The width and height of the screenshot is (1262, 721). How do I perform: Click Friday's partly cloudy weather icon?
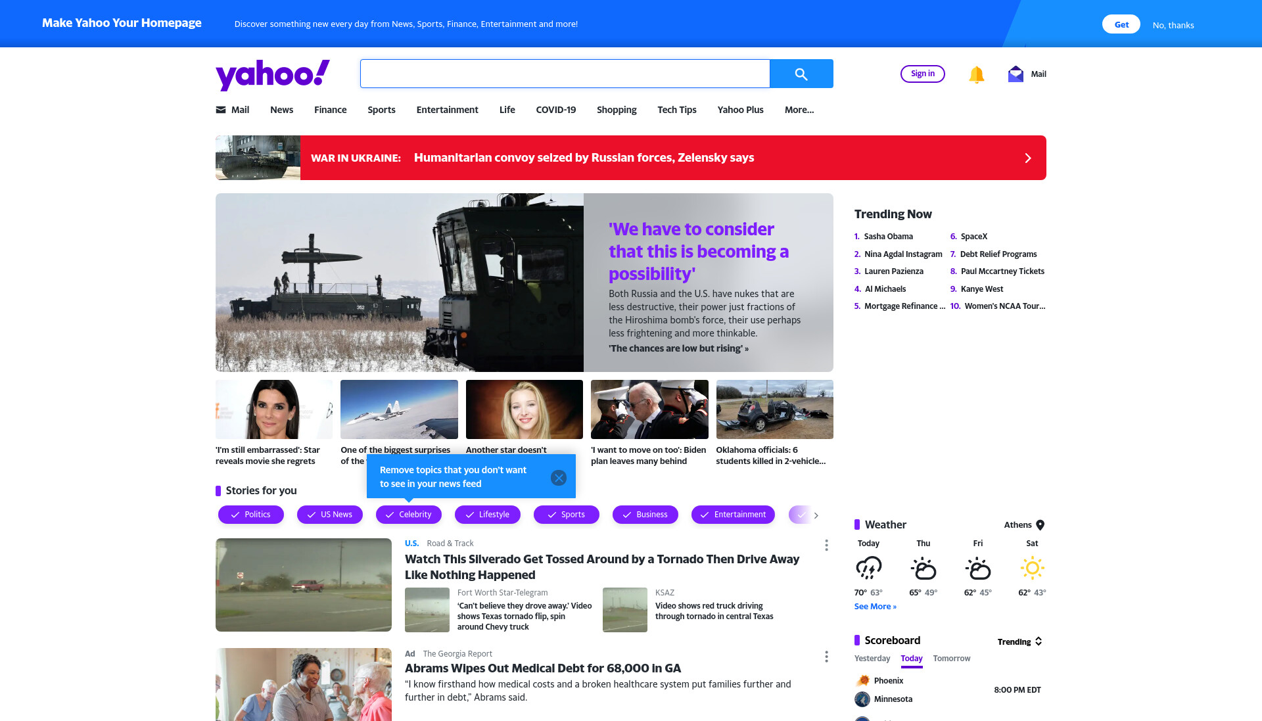tap(978, 568)
